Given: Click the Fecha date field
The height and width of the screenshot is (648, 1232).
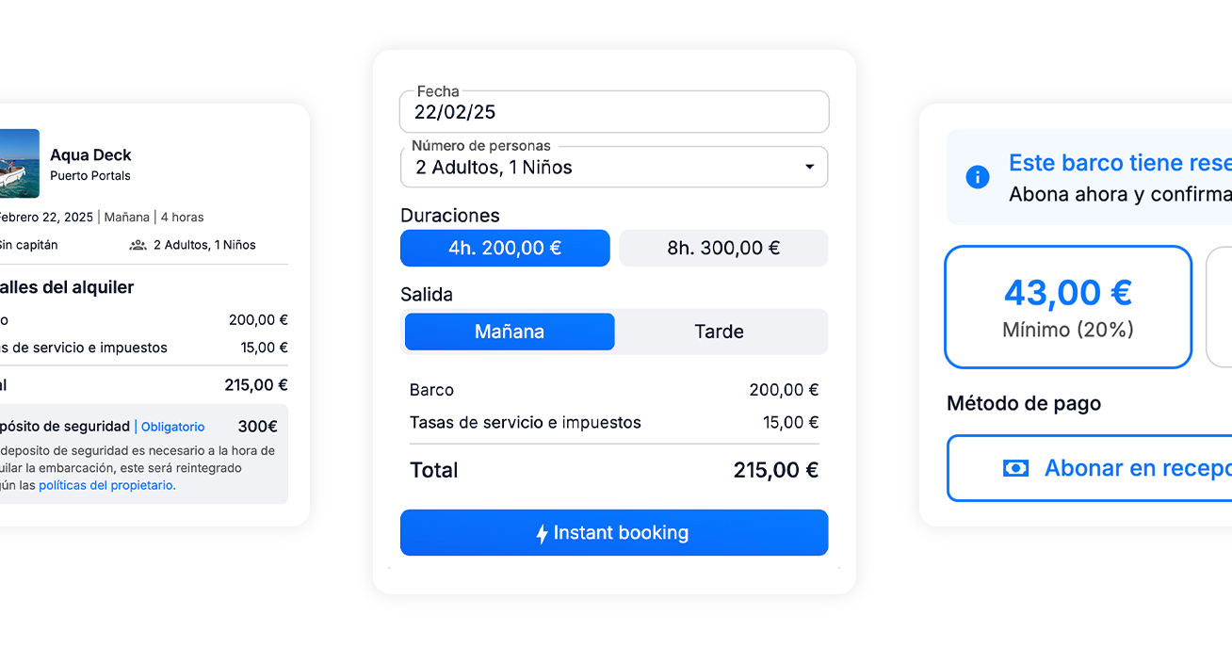Looking at the screenshot, I should click(x=614, y=111).
